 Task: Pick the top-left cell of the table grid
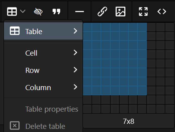(x=87, y=27)
